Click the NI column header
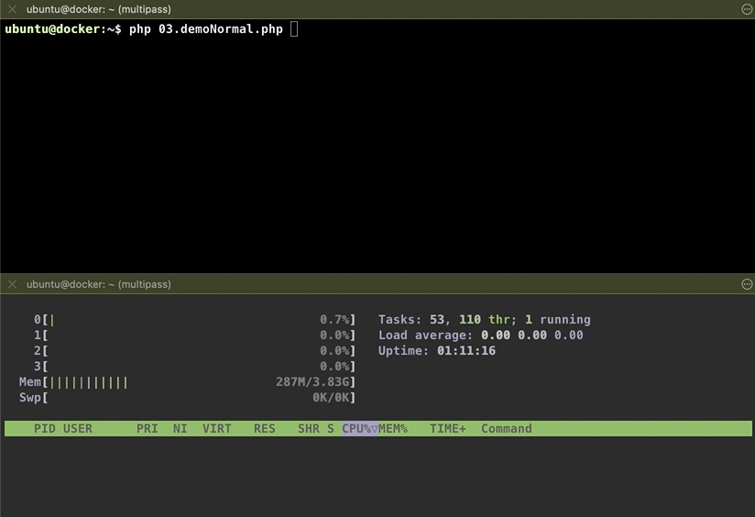Image resolution: width=755 pixels, height=517 pixels. click(181, 428)
